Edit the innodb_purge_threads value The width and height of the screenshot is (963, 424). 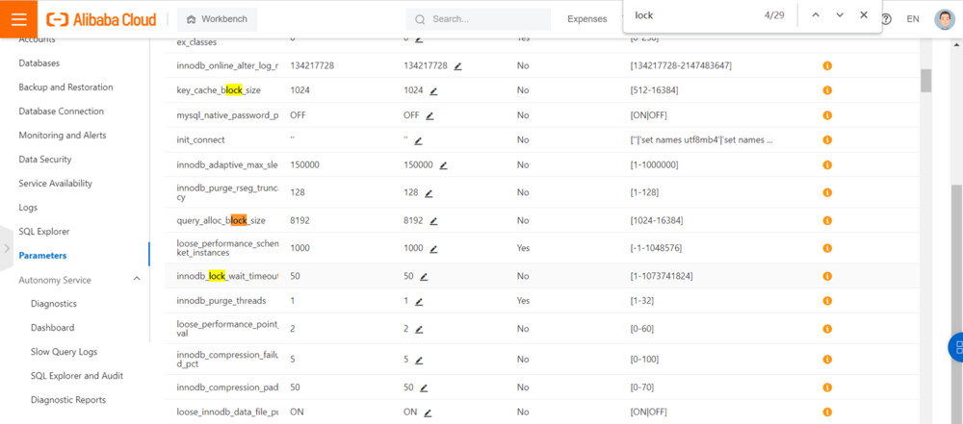pos(418,301)
